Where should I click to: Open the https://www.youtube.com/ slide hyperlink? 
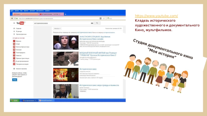[156, 16]
